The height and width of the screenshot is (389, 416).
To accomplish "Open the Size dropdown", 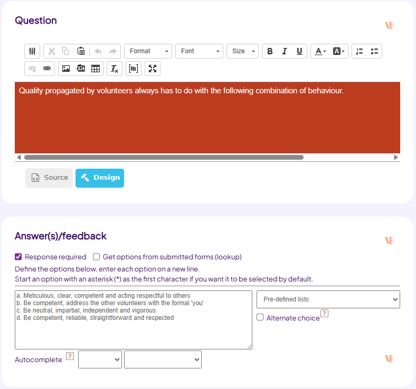I will [242, 51].
